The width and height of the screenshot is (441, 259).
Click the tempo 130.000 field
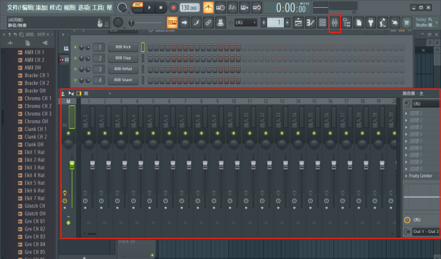point(189,8)
